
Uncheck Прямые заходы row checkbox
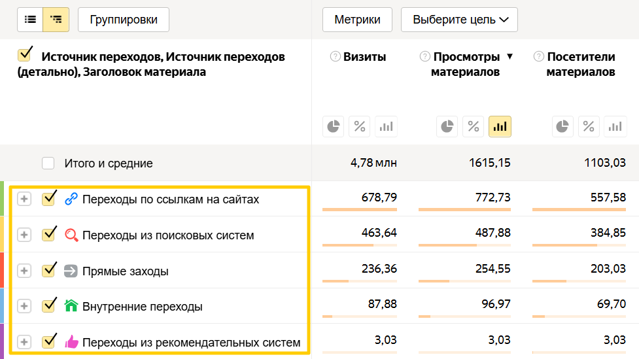(x=48, y=271)
